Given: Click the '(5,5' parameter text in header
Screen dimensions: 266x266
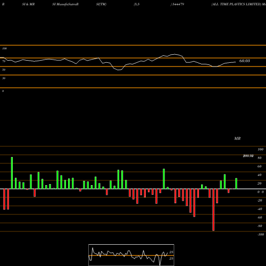Looking at the screenshot, I should pos(137,4).
